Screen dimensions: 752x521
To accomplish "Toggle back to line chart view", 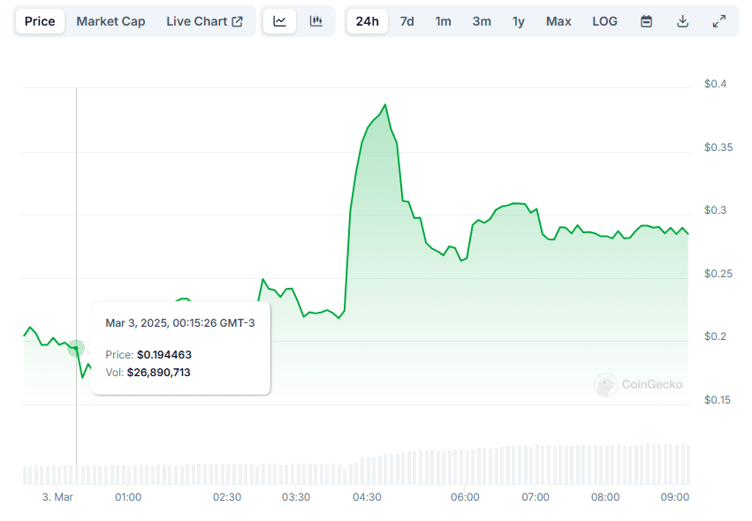I will (279, 20).
